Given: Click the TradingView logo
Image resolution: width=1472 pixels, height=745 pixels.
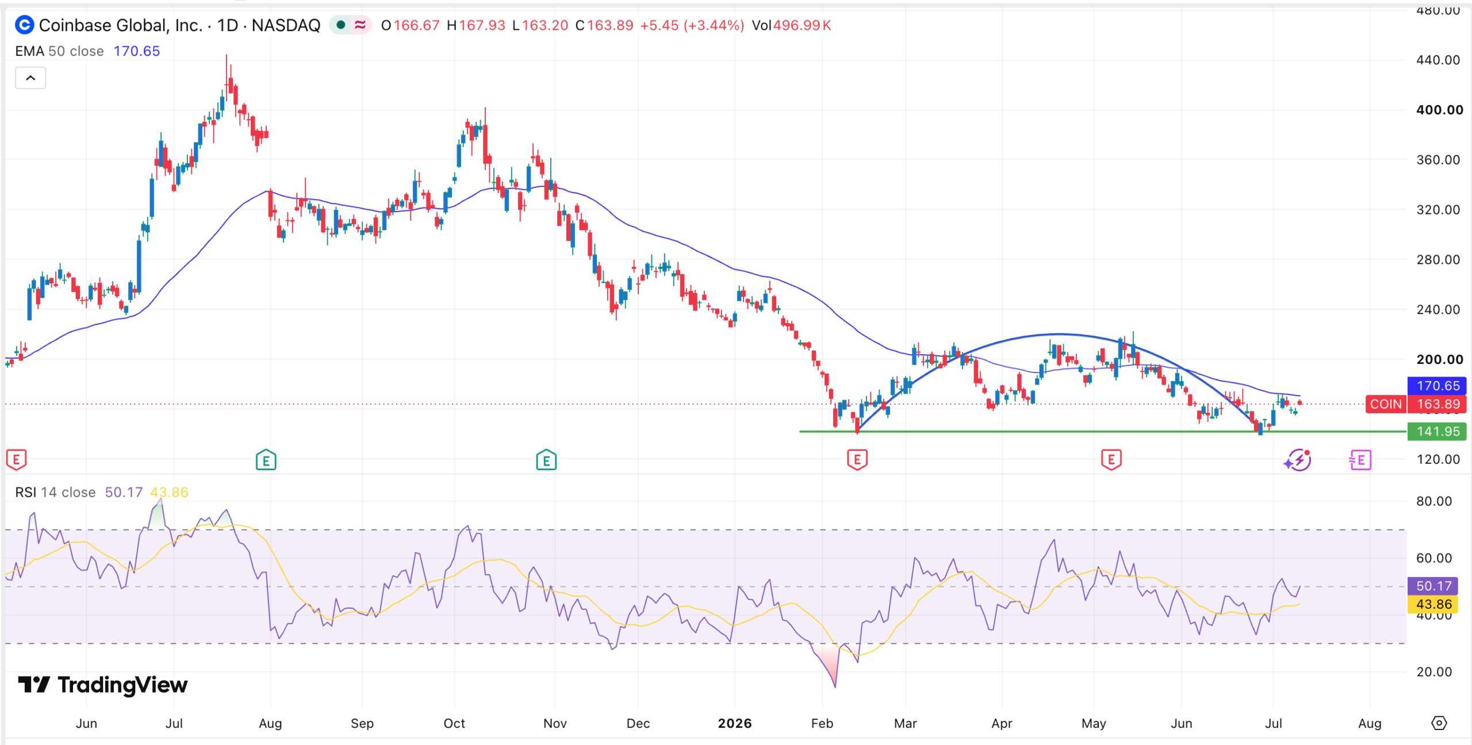Looking at the screenshot, I should [102, 685].
